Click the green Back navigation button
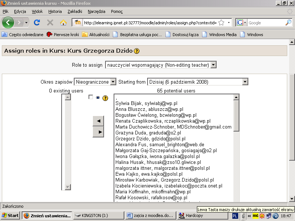This screenshot has width=295, height=221. click(8, 22)
